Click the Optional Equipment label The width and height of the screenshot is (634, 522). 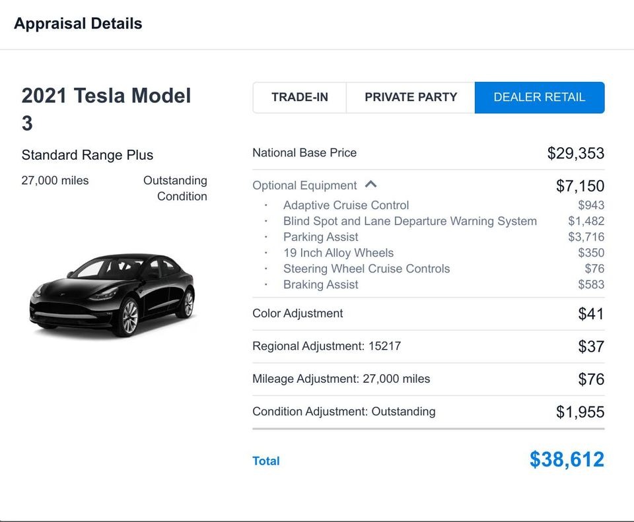point(304,185)
